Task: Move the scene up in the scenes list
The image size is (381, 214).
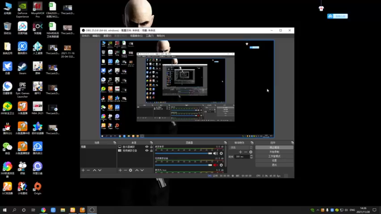Action: tap(94, 170)
